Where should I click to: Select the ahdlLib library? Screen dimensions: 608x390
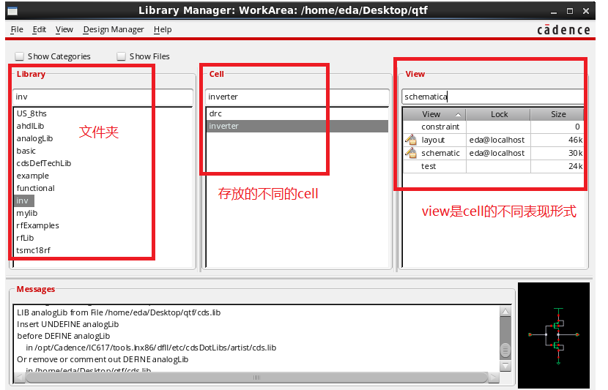pos(30,126)
